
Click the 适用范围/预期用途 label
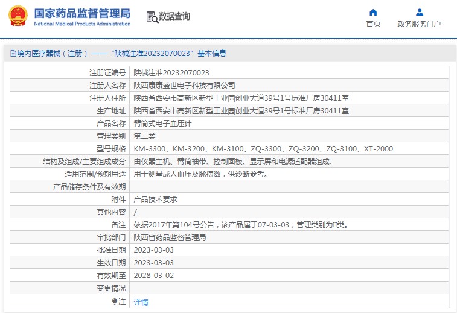[x=95, y=174]
